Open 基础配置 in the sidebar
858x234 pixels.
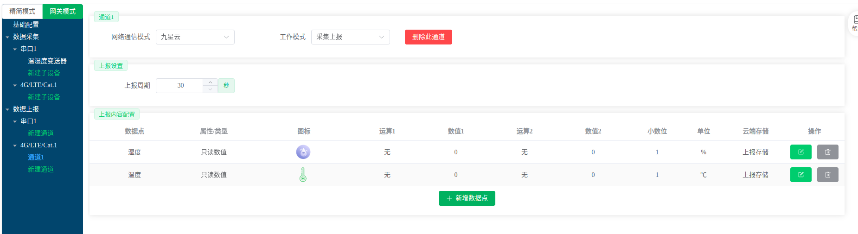[26, 25]
